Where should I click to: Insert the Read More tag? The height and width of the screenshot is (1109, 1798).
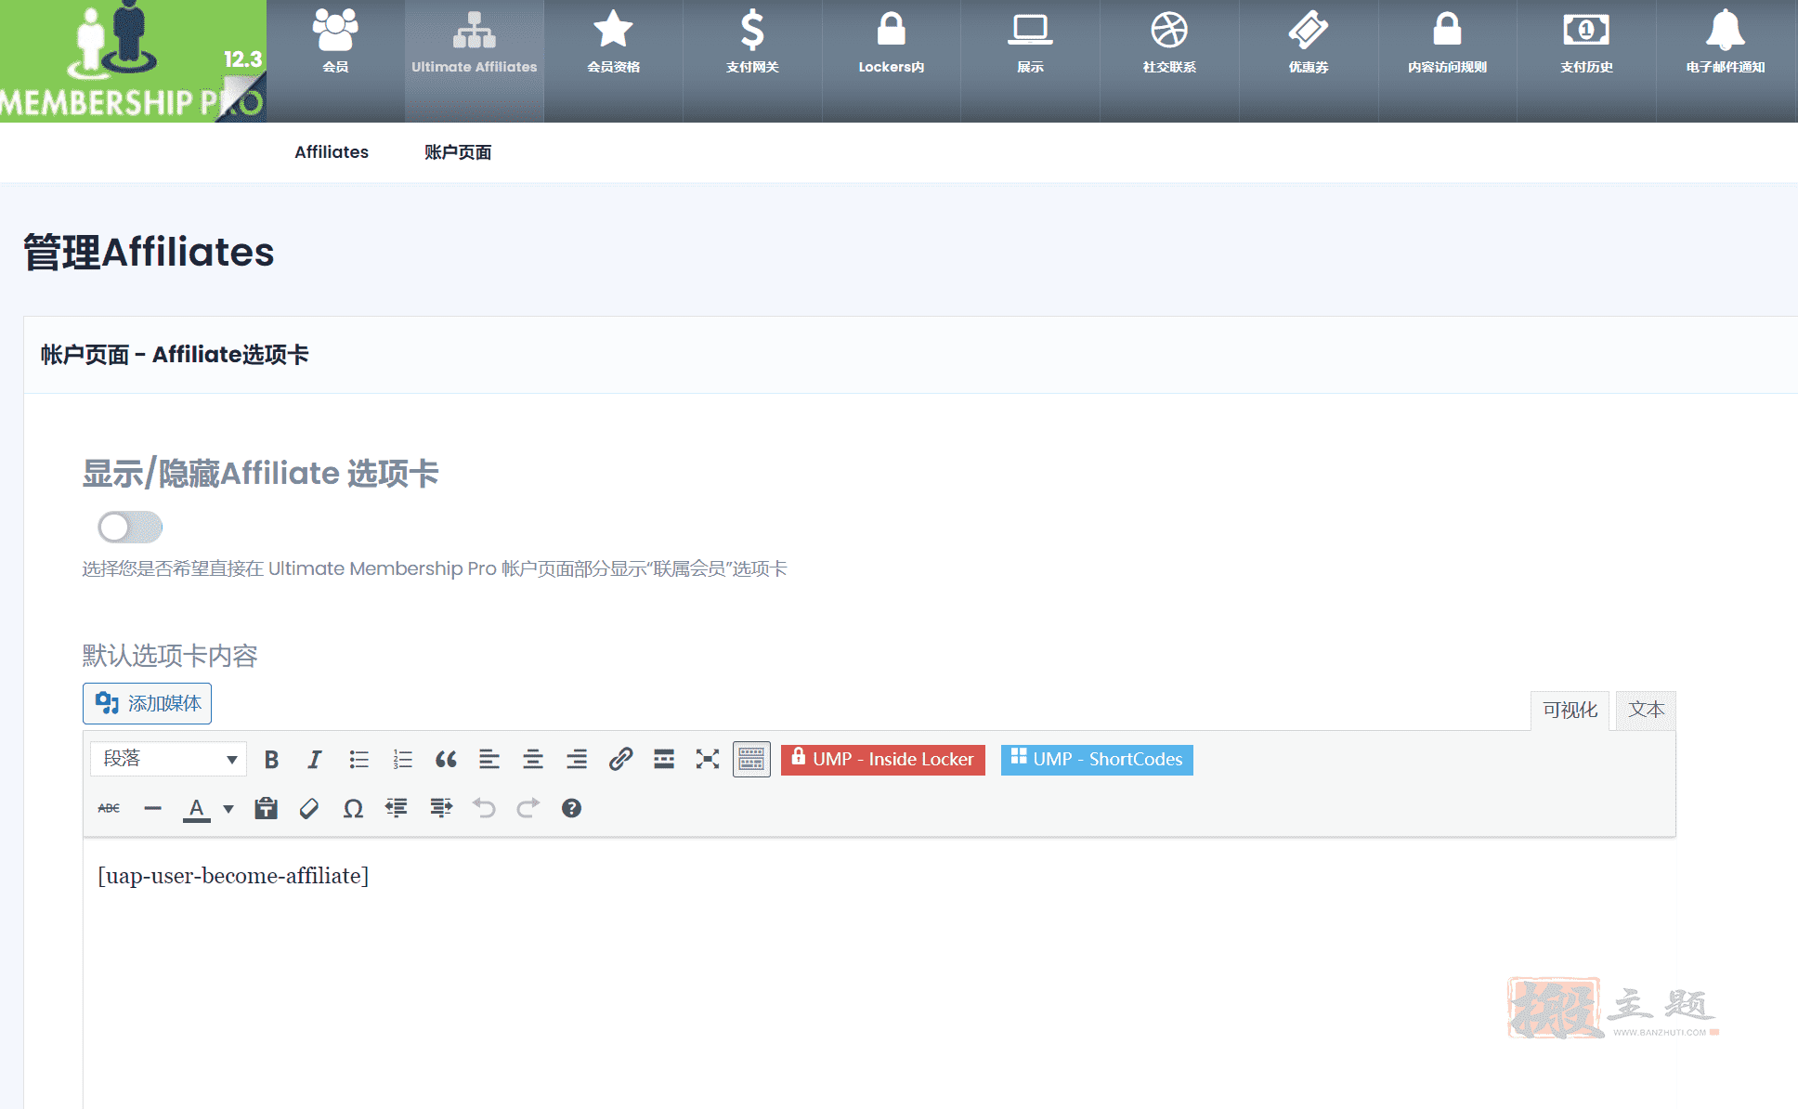click(x=664, y=760)
